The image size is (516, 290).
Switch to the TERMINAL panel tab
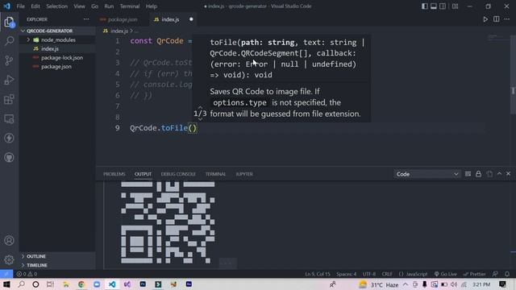tap(215, 174)
